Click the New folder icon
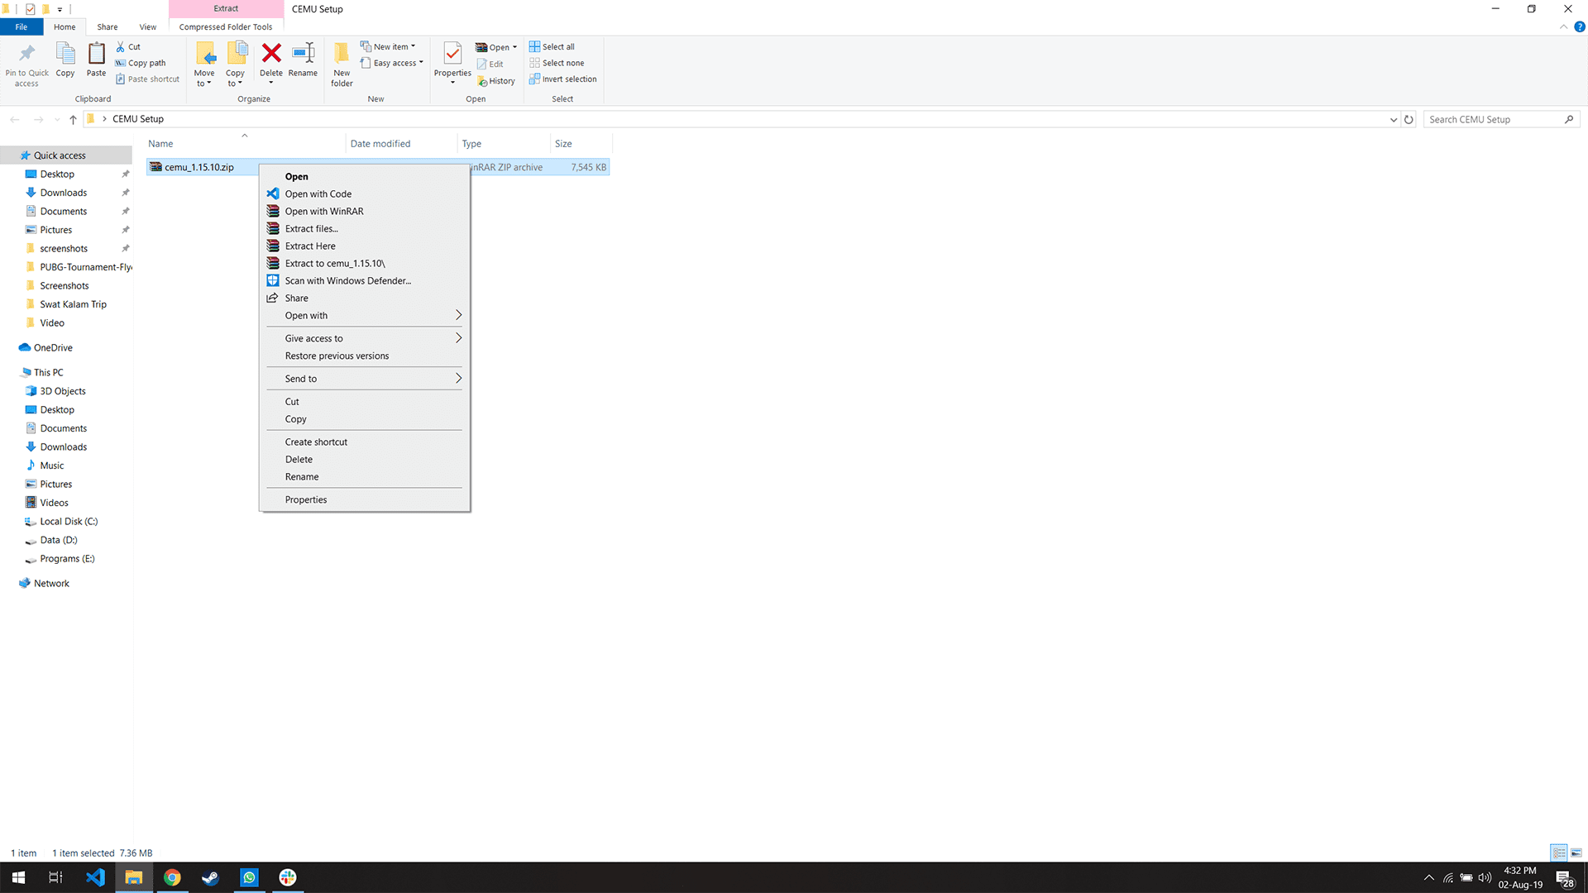The image size is (1588, 893). tap(342, 55)
